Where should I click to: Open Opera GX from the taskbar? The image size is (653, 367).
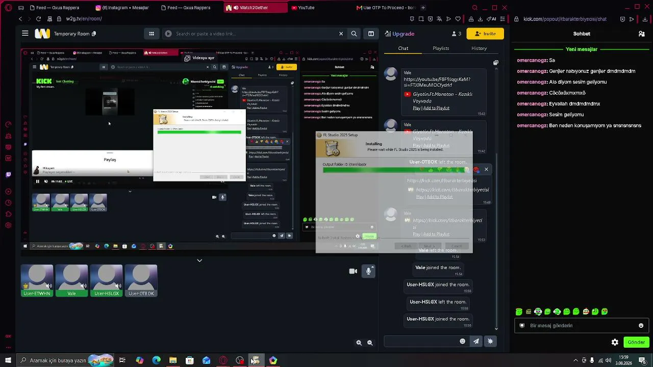coord(223,360)
